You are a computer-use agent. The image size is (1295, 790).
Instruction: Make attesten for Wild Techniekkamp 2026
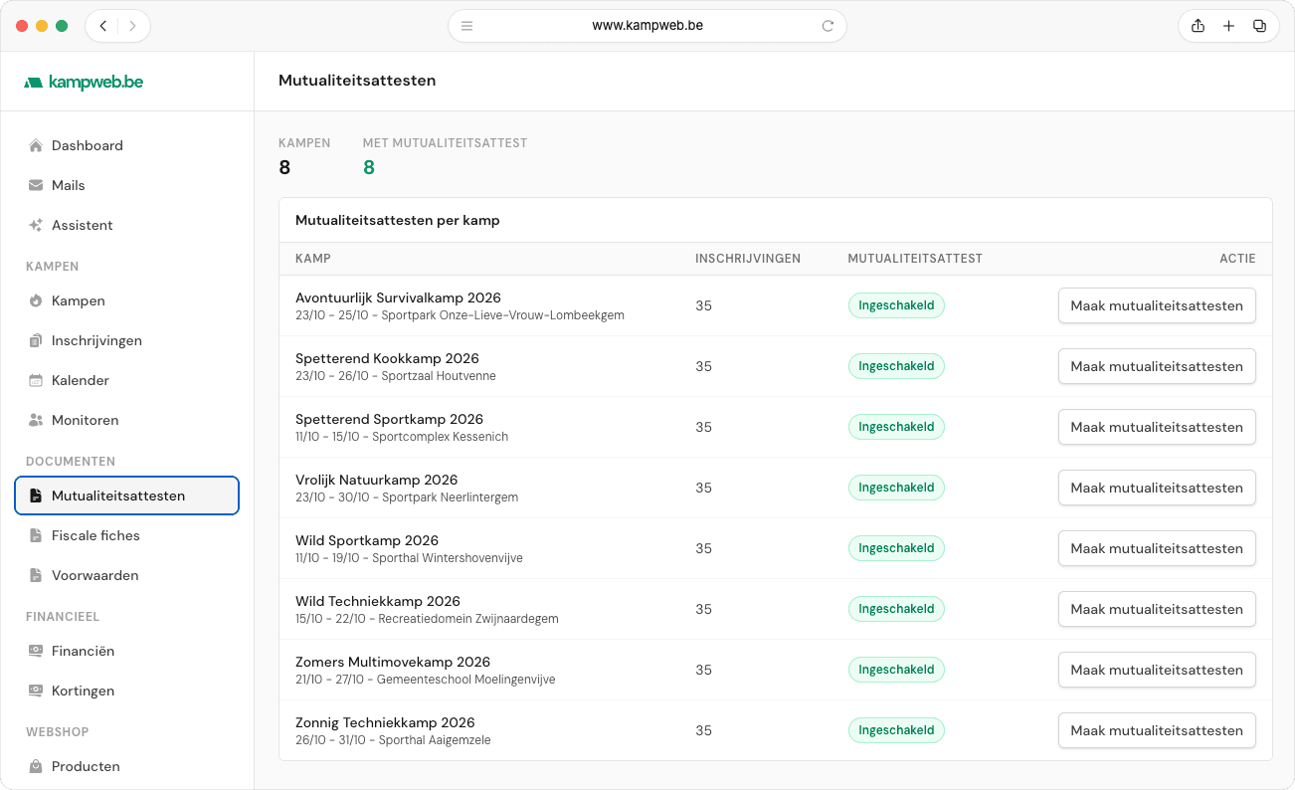click(x=1157, y=609)
